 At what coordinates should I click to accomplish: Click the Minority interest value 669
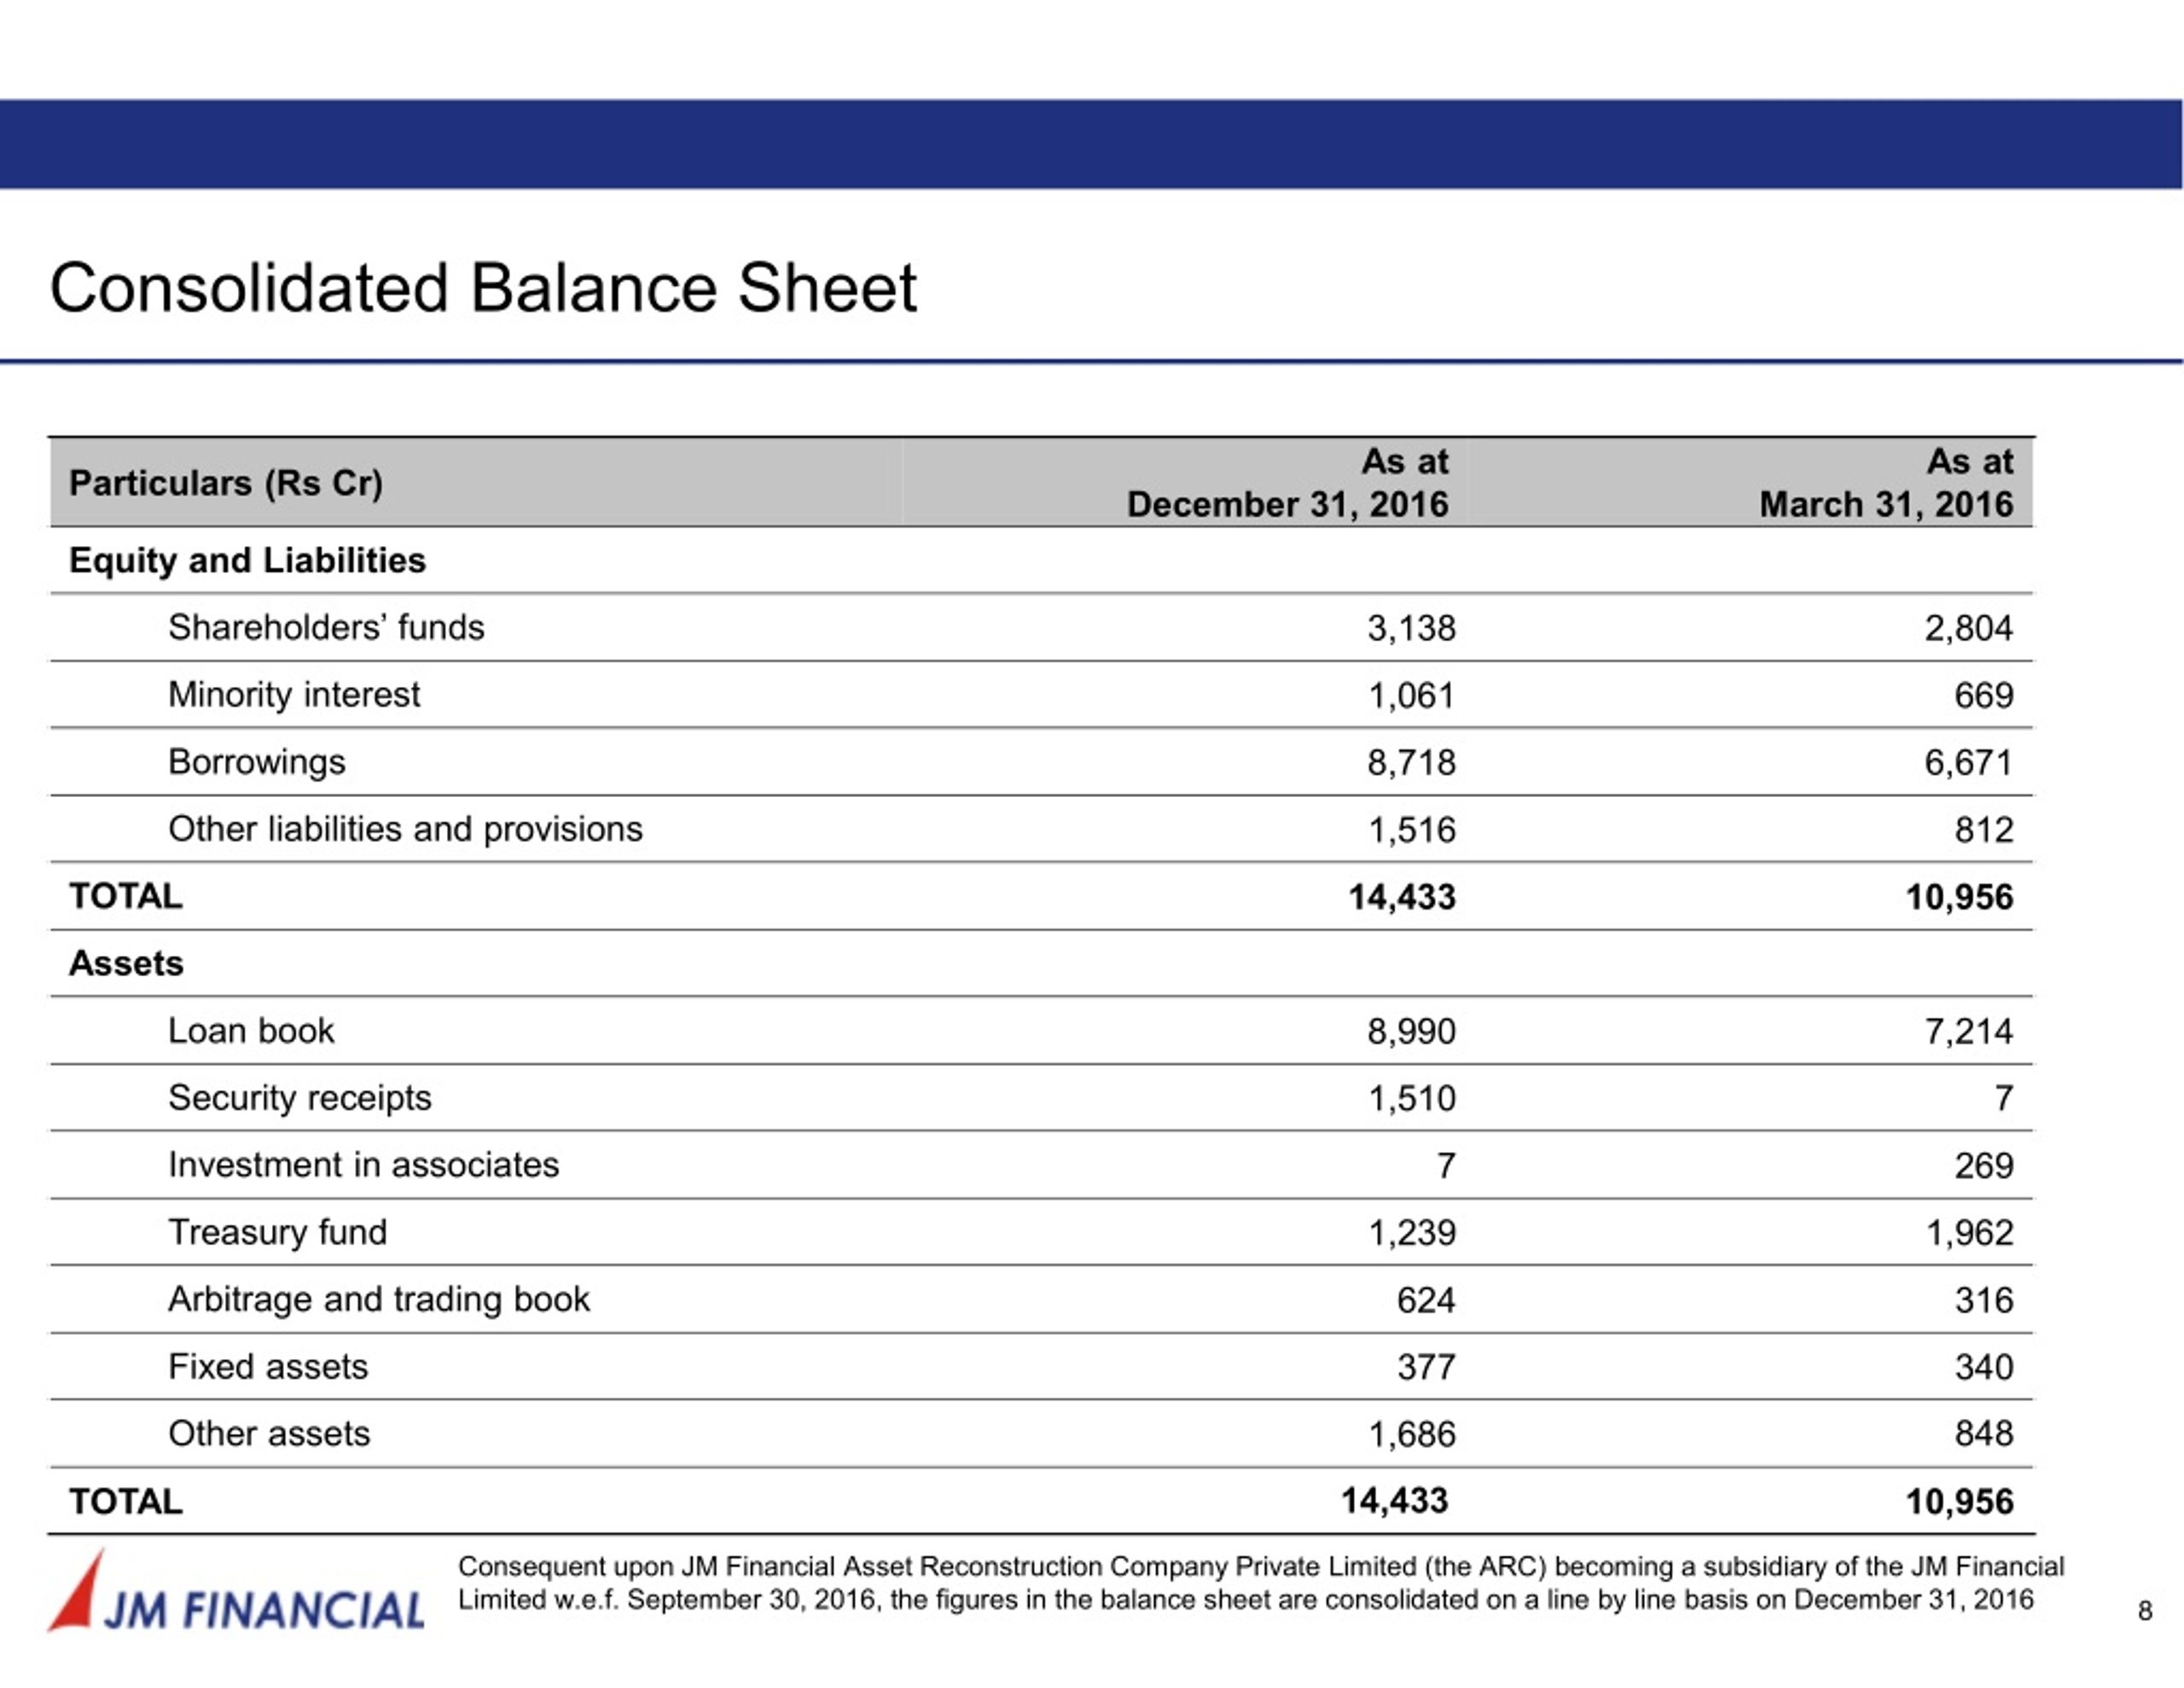coord(1984,696)
